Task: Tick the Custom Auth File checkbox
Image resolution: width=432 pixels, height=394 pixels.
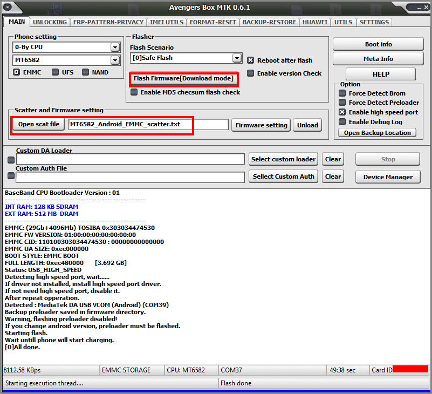Action: (x=11, y=175)
